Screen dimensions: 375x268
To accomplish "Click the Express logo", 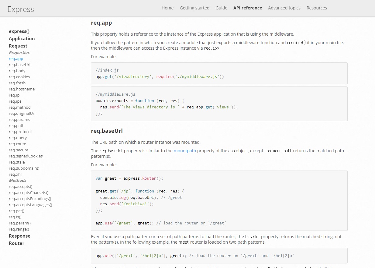I will [x=21, y=9].
